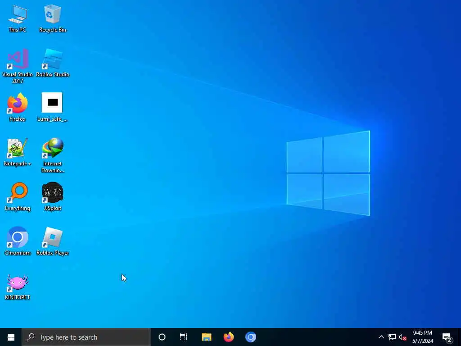Viewport: 461px width, 346px height.
Task: Launch Firefox from the taskbar
Action: coord(228,337)
